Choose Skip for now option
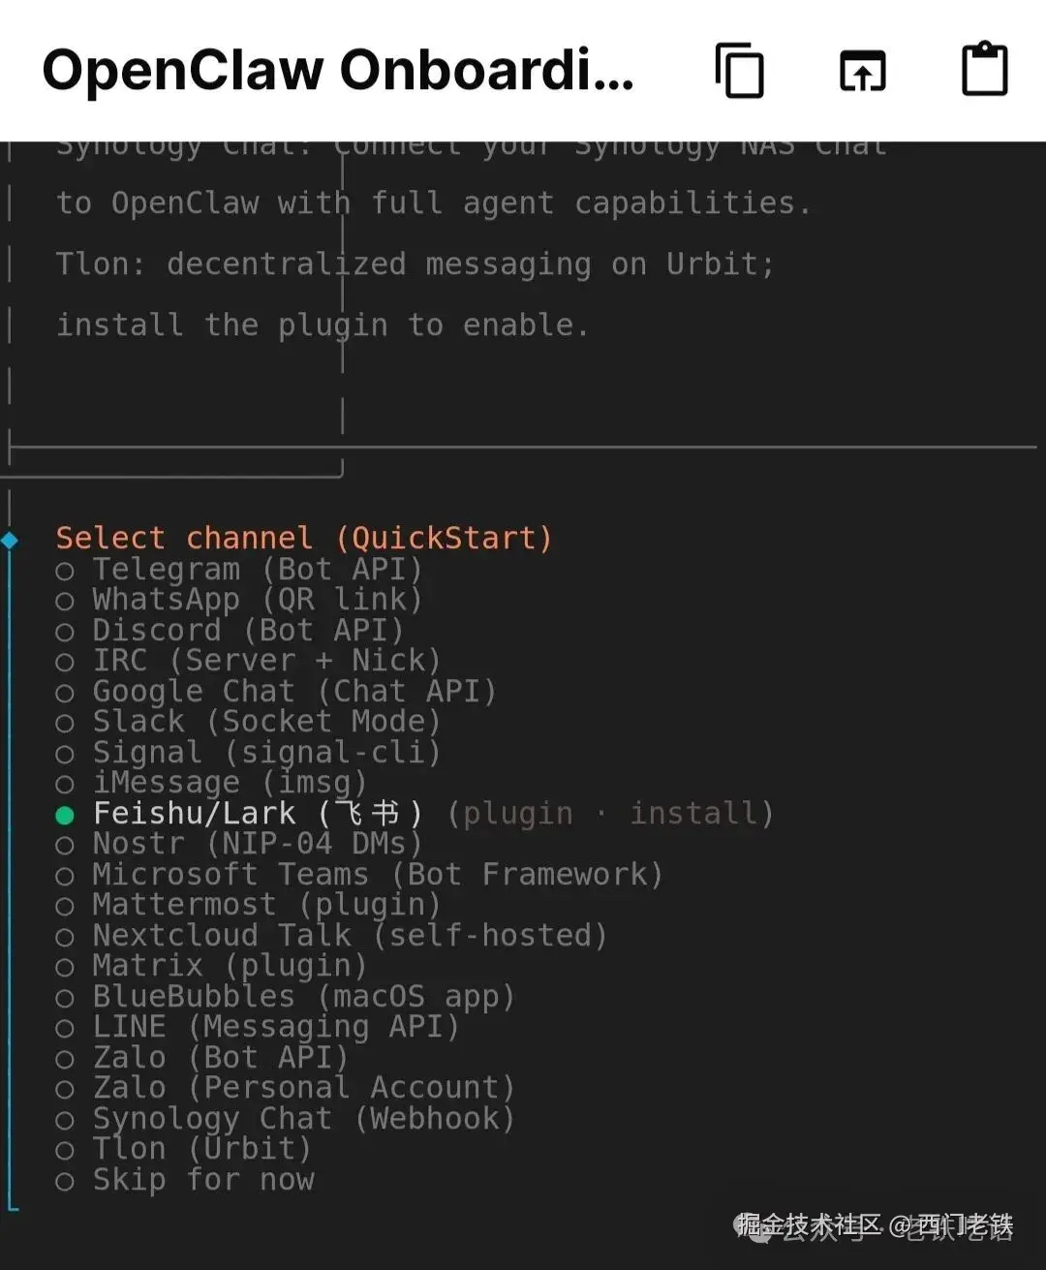Viewport: 1046px width, 1270px height. pyautogui.click(x=202, y=1180)
